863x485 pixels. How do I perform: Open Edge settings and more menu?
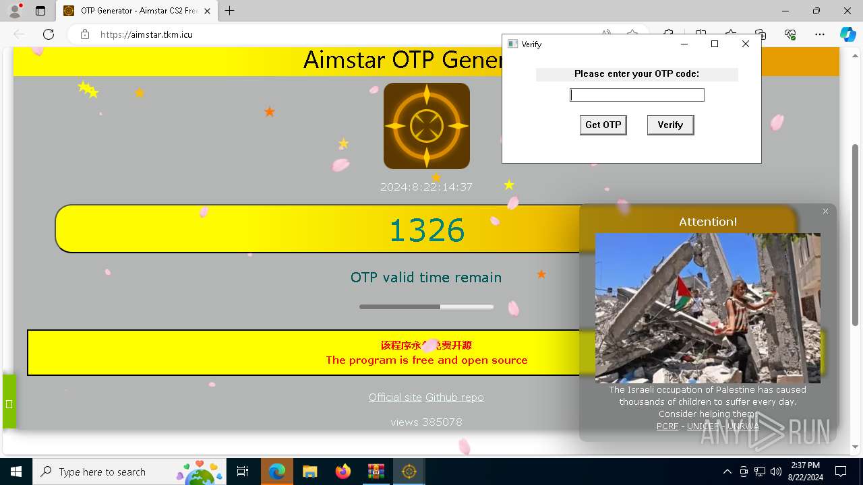click(820, 34)
